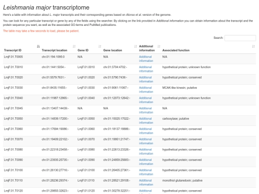Open Additional information for LmjF.01.T0010
This screenshot has width=259, height=194.
click(146, 69)
